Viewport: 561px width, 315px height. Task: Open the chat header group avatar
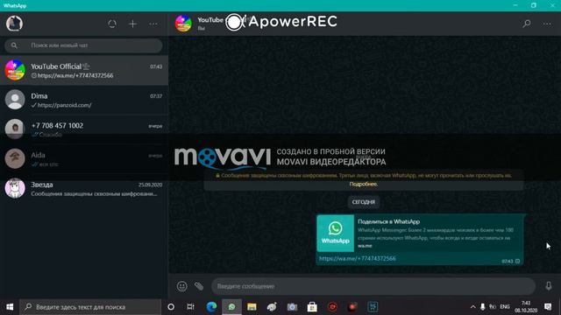(x=183, y=24)
